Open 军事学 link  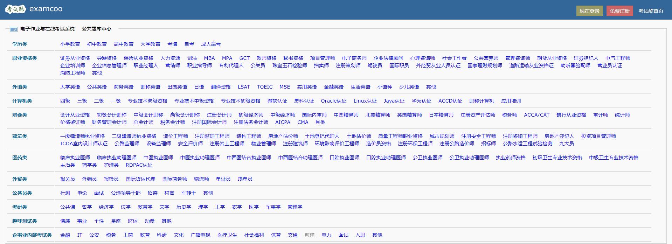[273, 207]
